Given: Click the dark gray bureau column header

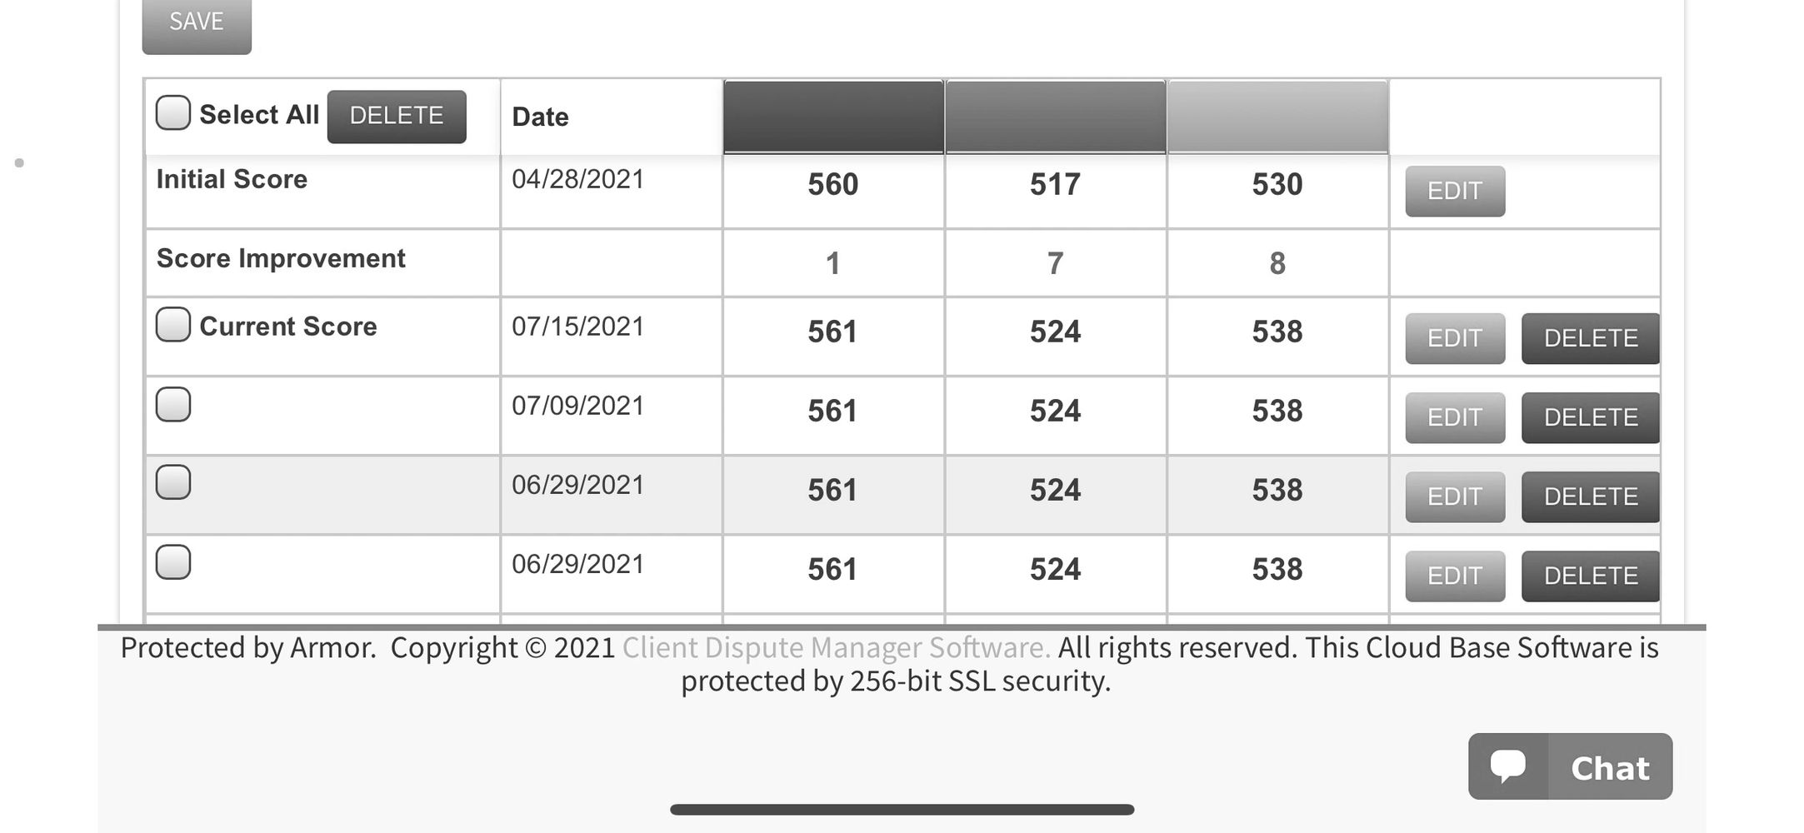Looking at the screenshot, I should click(x=833, y=117).
